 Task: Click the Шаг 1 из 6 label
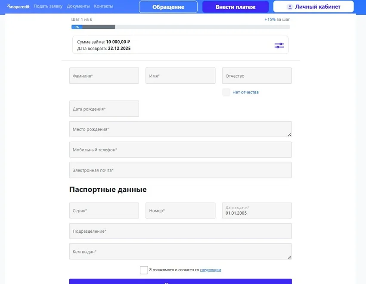click(82, 19)
